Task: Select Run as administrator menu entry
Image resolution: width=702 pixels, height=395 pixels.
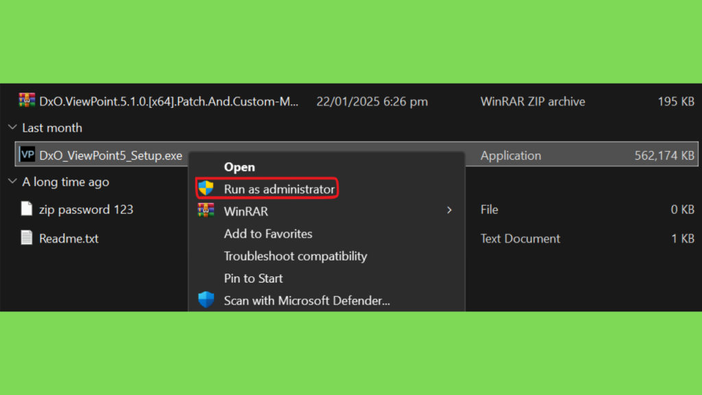Action: (x=280, y=189)
